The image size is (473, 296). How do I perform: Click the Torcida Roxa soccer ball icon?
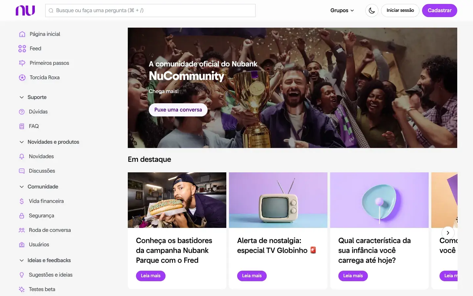click(22, 78)
